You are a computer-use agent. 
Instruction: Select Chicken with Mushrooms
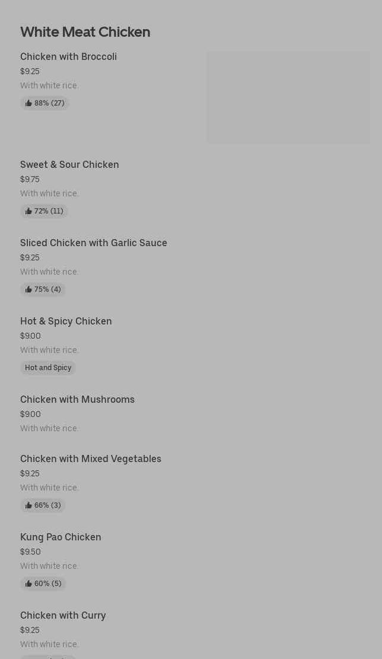tap(77, 400)
